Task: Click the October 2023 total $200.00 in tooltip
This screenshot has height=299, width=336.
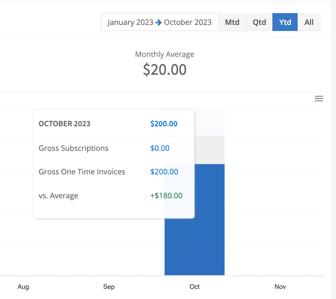Action: pyautogui.click(x=164, y=124)
